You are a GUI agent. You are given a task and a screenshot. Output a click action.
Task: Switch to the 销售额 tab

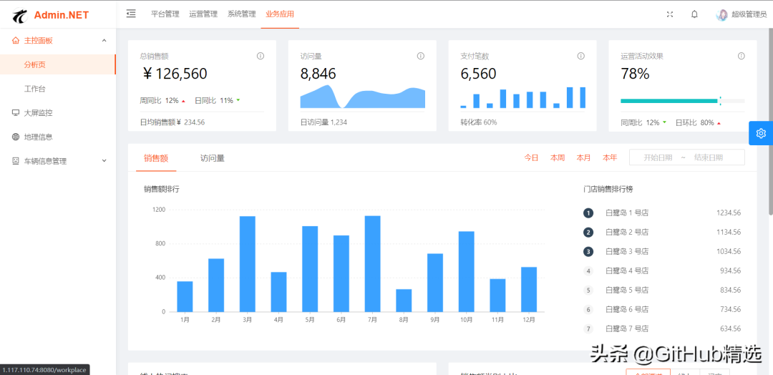156,158
